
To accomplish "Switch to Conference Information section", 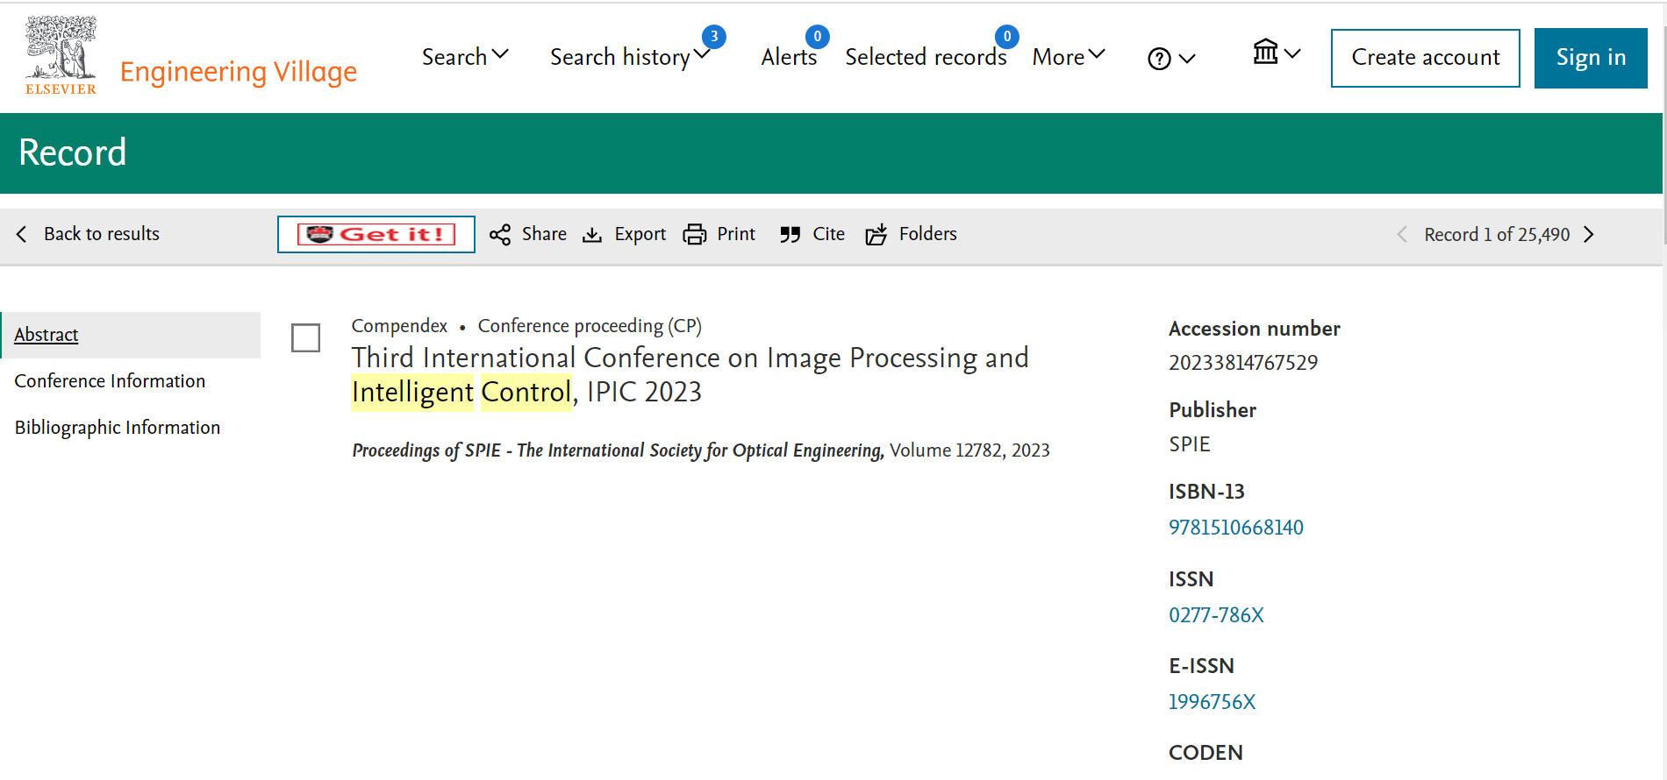I will pyautogui.click(x=110, y=381).
